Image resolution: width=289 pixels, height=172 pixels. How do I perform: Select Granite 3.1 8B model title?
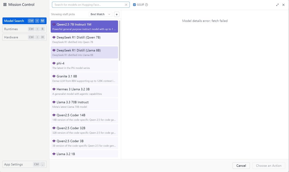pyautogui.click(x=67, y=76)
